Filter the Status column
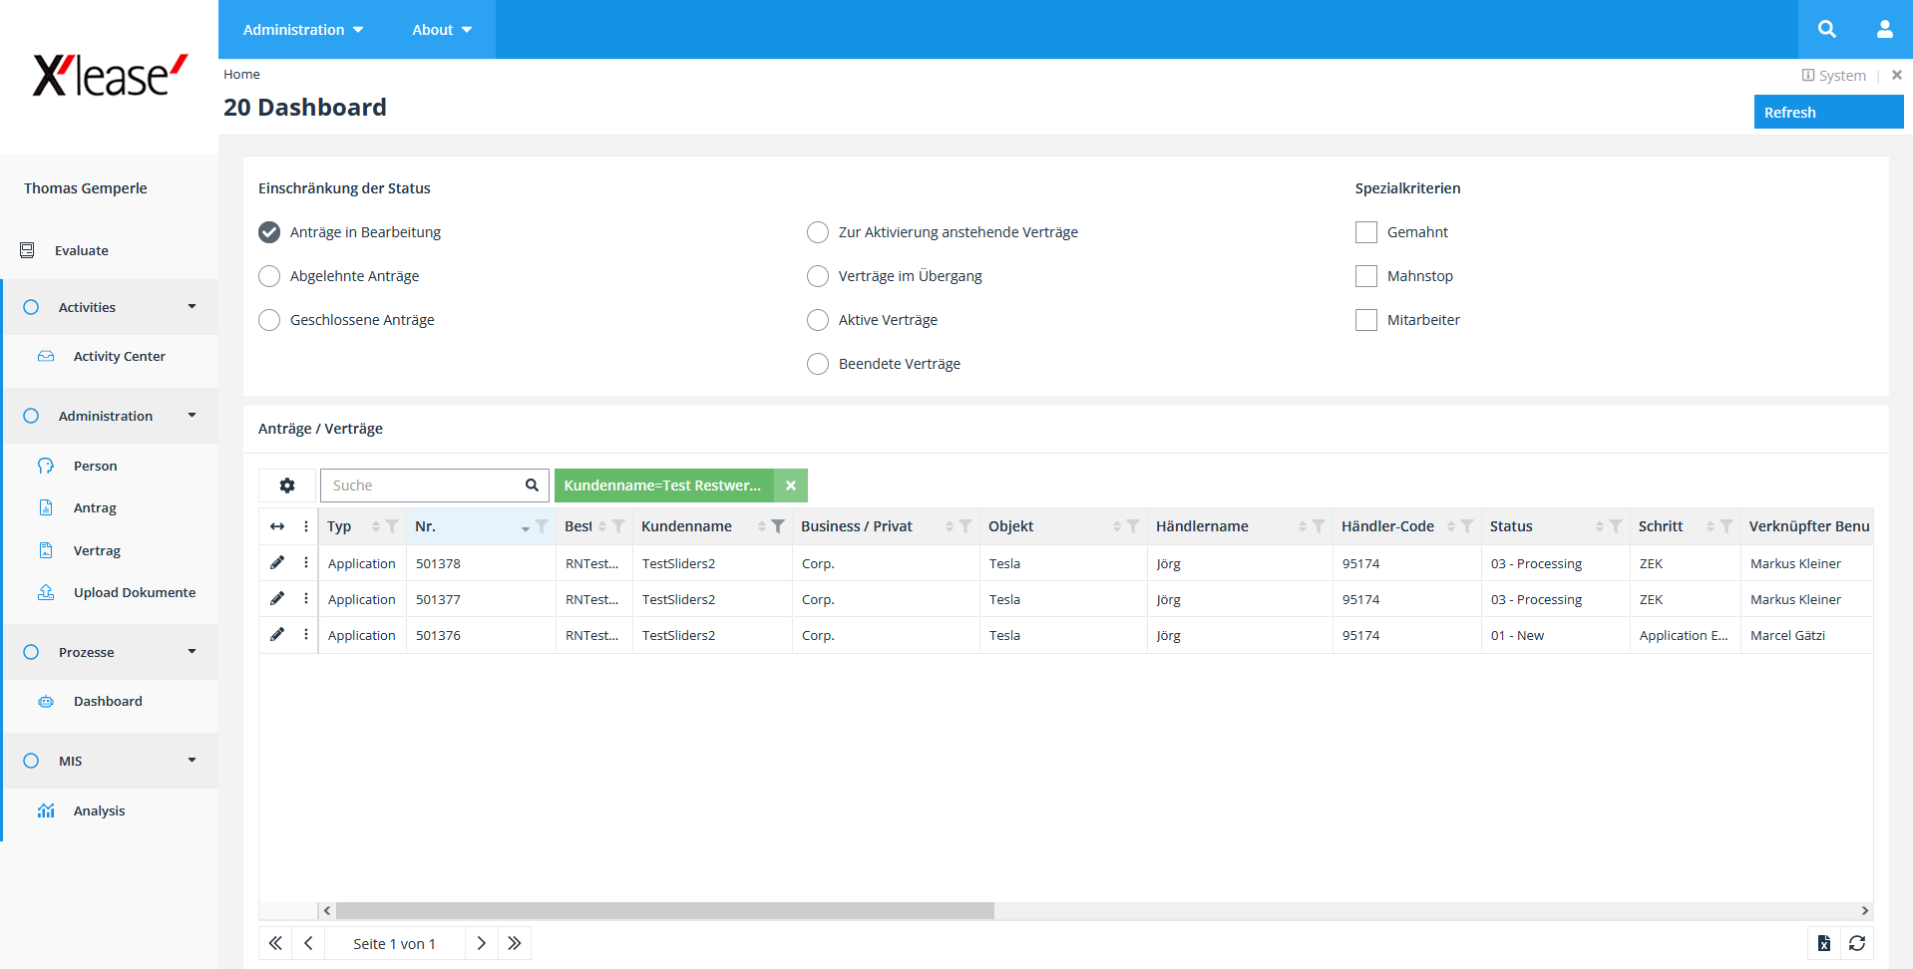The width and height of the screenshot is (1913, 969). click(1616, 526)
